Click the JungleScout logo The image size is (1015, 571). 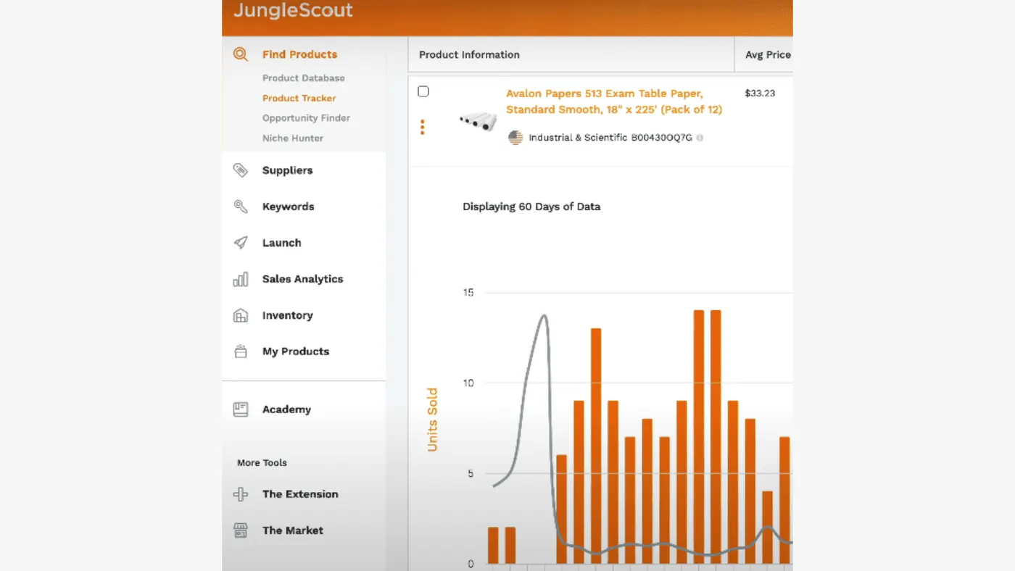click(x=293, y=10)
